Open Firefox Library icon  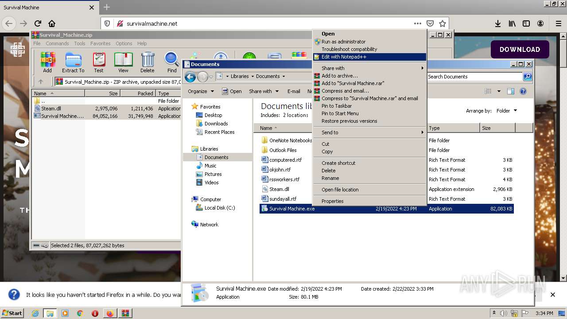pos(512,23)
